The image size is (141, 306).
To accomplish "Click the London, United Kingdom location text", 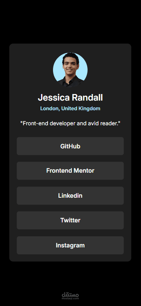I will (x=70, y=109).
